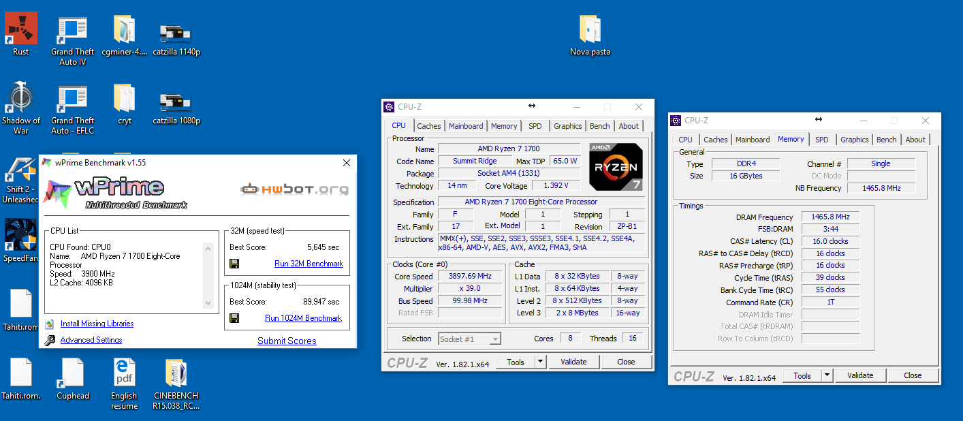Click the Code Name field Summit Ridge
This screenshot has height=421, width=963.
[x=475, y=161]
